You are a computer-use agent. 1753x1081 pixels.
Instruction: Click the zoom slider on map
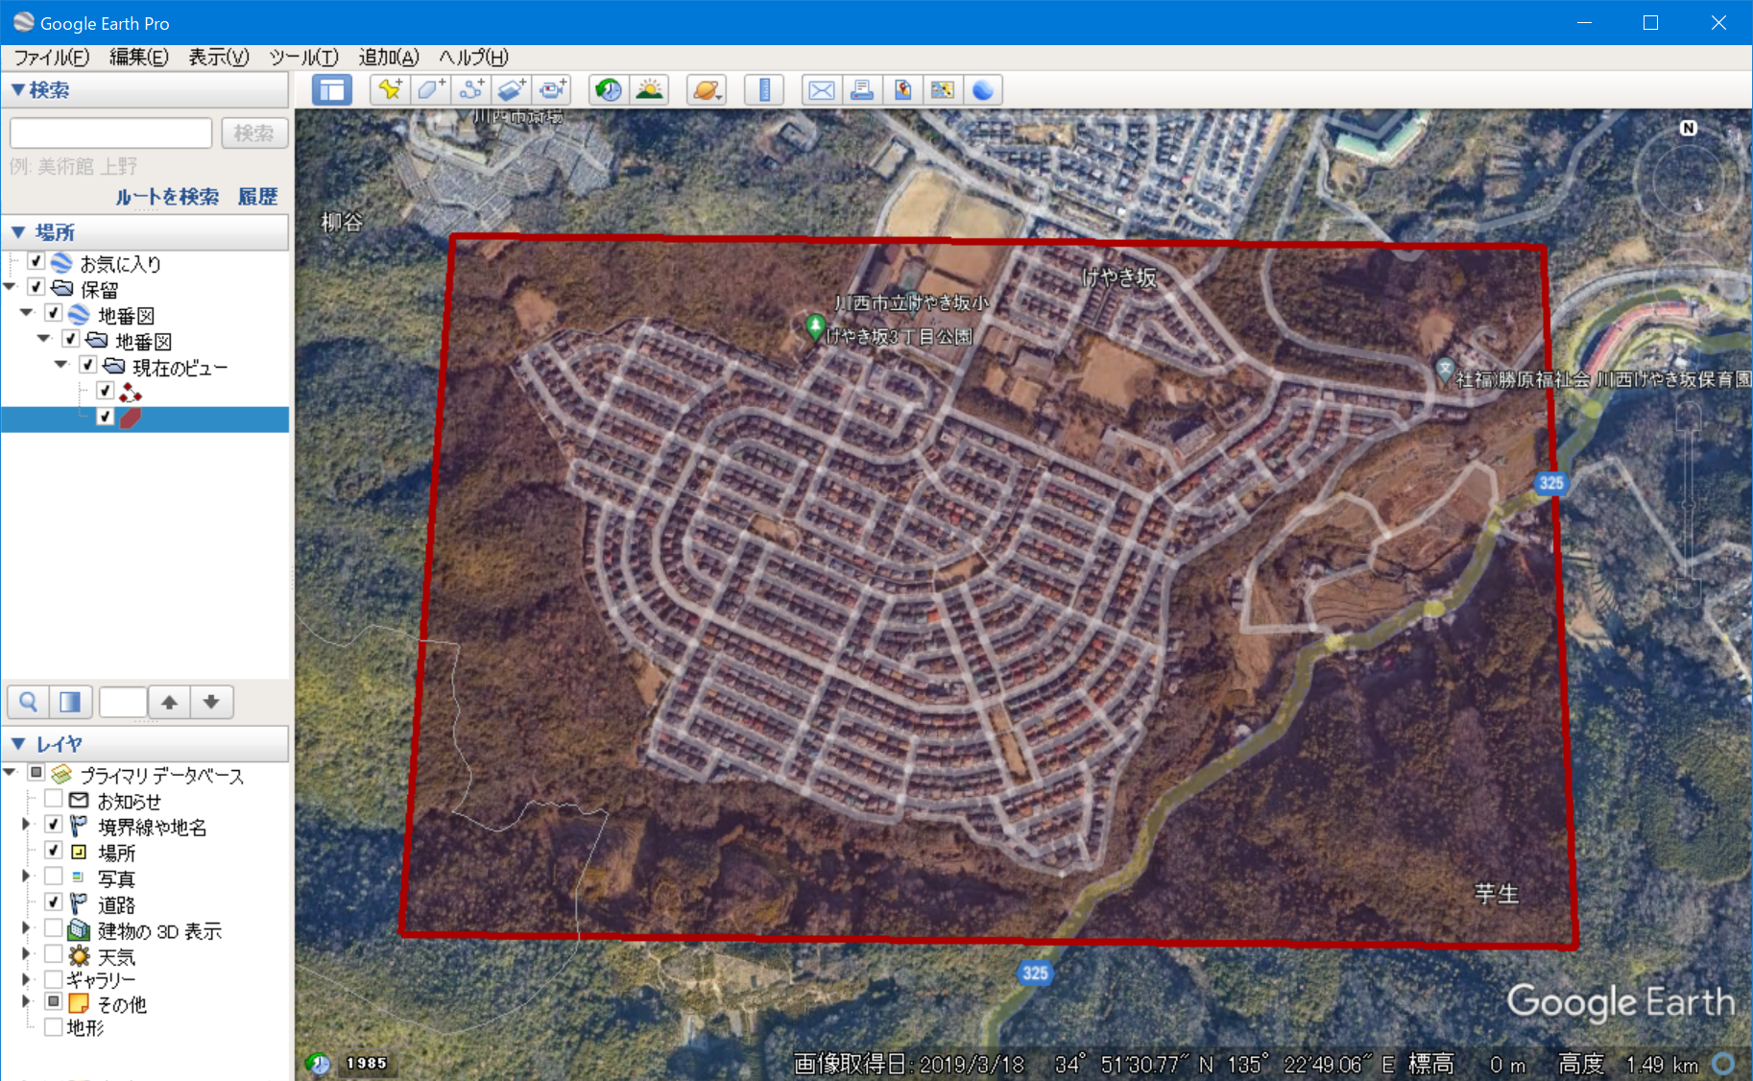[x=1689, y=504]
